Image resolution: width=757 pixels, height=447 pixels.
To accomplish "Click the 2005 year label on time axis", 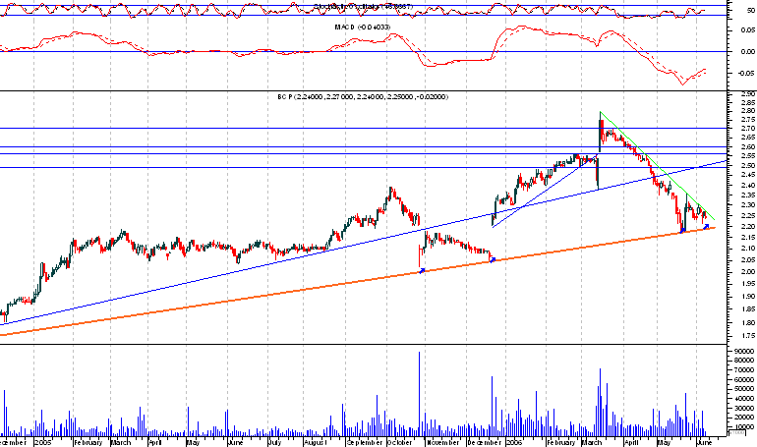I will [x=42, y=442].
